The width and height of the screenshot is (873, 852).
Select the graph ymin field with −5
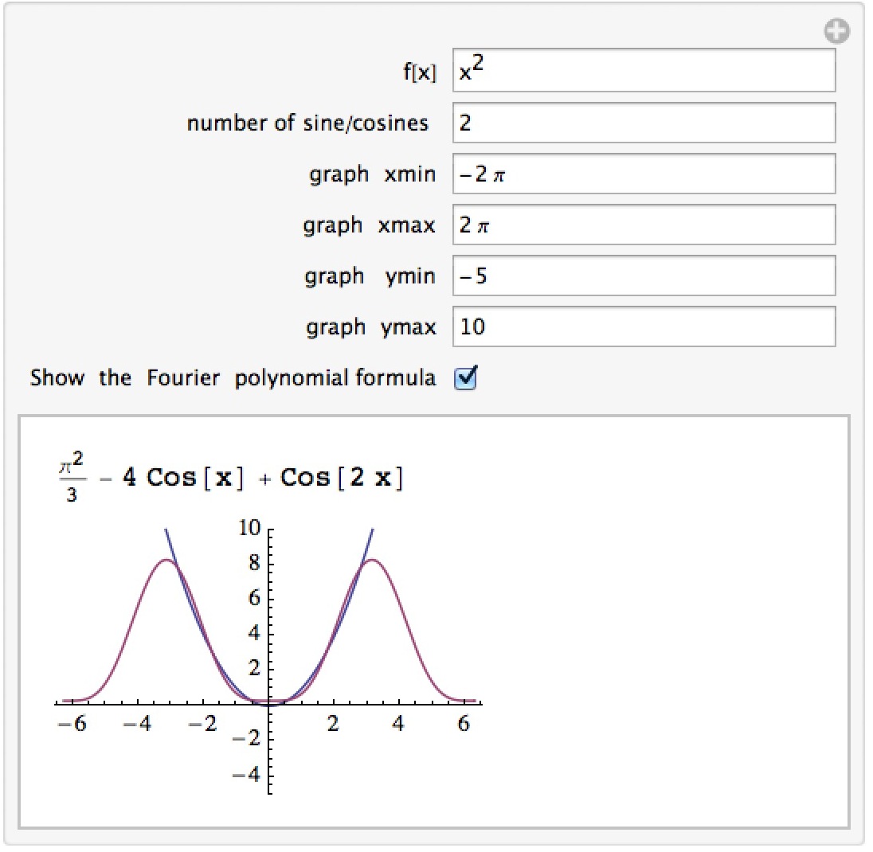644,276
